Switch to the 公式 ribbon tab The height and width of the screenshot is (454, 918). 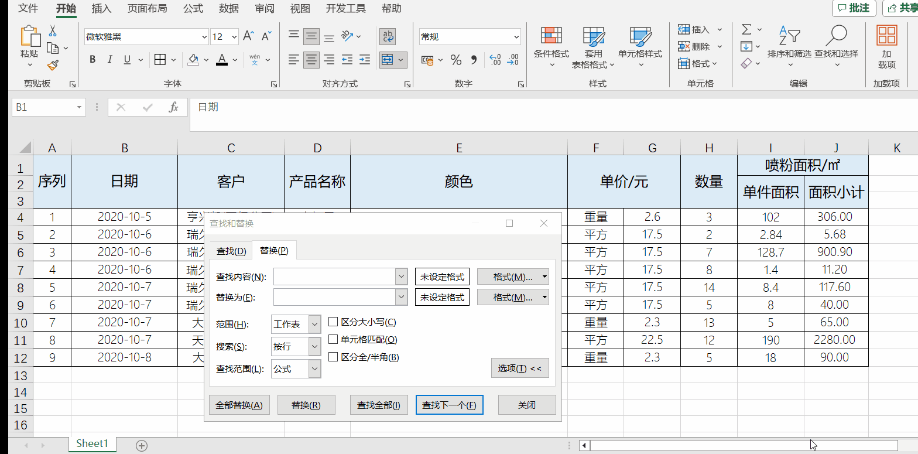point(193,8)
